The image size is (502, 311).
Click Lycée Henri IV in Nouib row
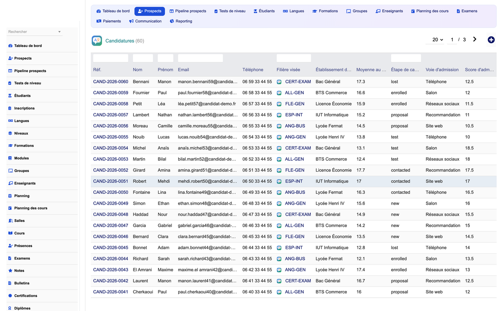point(330,137)
